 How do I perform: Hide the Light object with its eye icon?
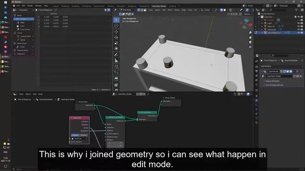point(298,23)
